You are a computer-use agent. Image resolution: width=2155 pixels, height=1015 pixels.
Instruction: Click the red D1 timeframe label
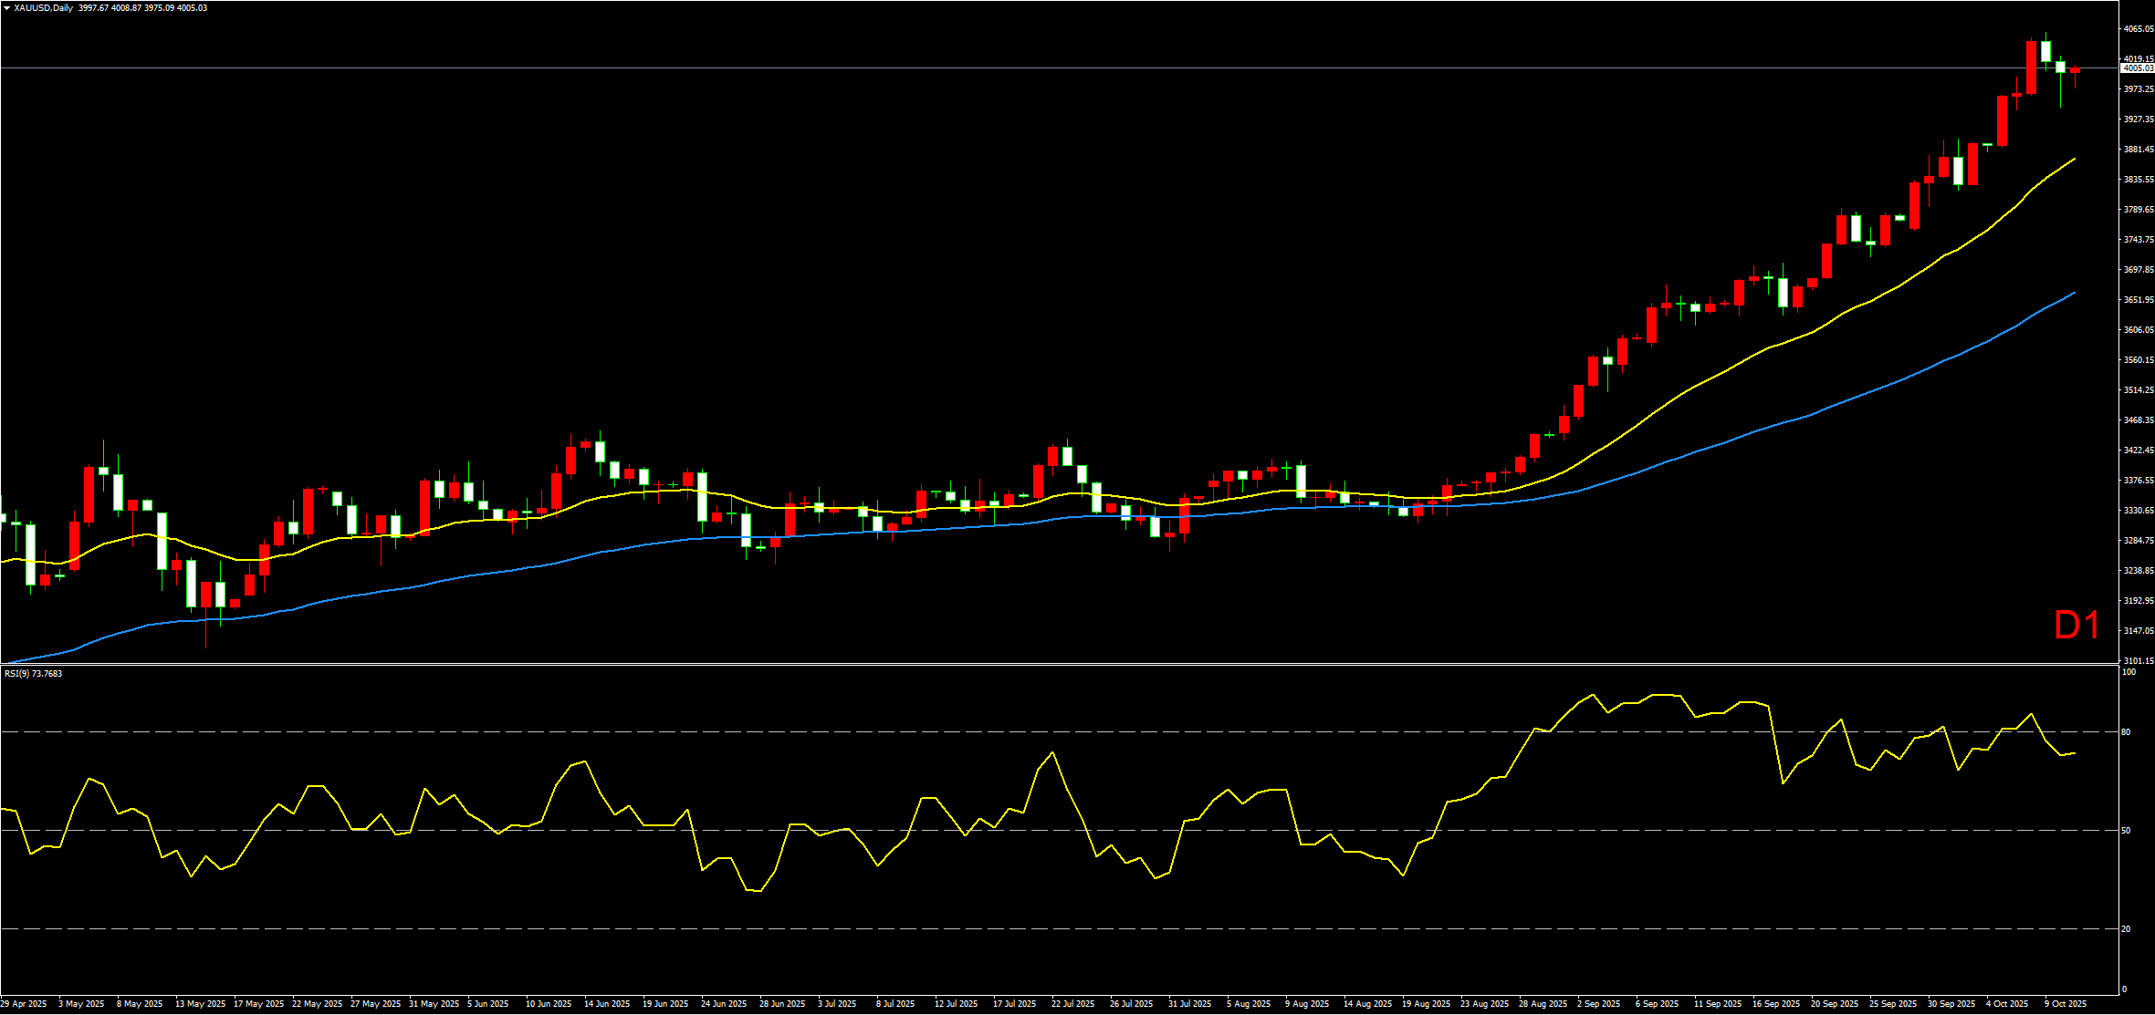2077,626
